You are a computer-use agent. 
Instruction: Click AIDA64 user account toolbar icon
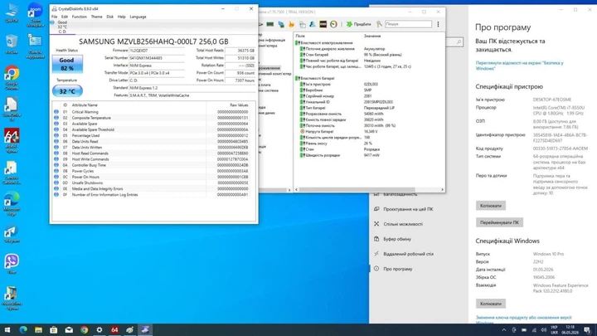313,24
